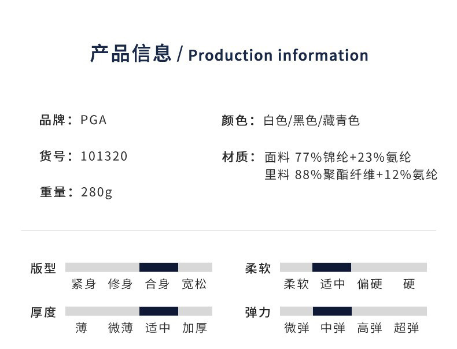Viewport: 457px width, 349px height.
Task: Choose the 高弹 elasticity label
Action: pyautogui.click(x=370, y=328)
